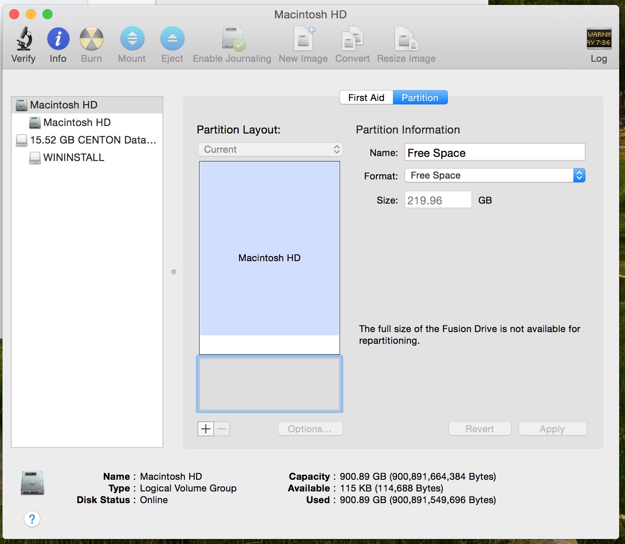The image size is (625, 544).
Task: Click the Partition Information heading
Action: click(407, 130)
